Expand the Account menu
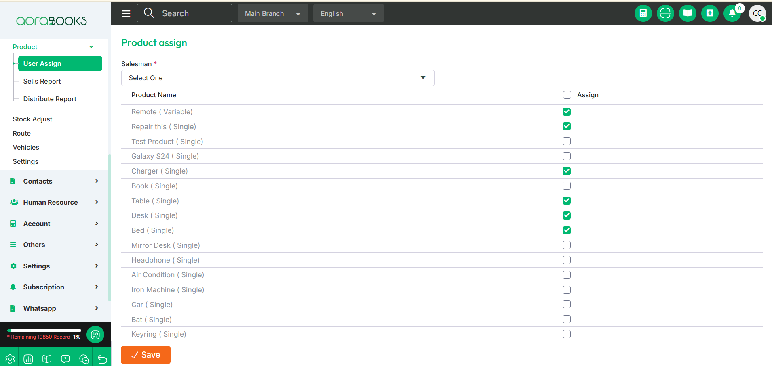 (54, 224)
